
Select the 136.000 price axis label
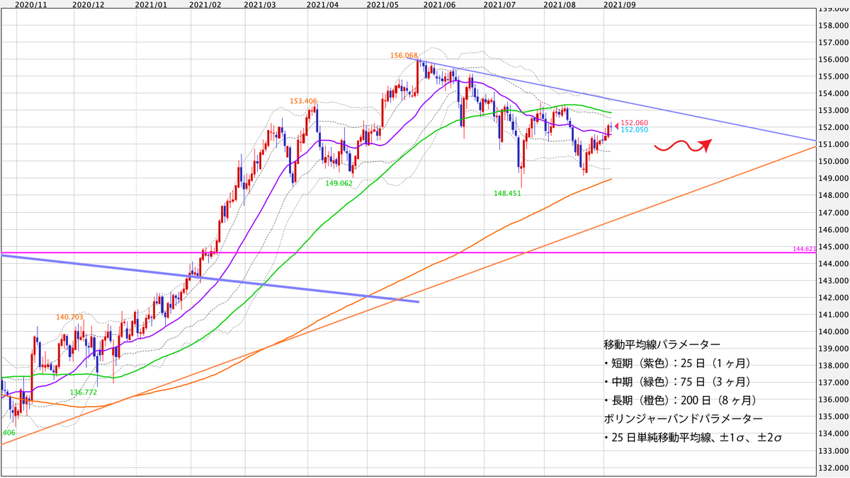coord(833,400)
